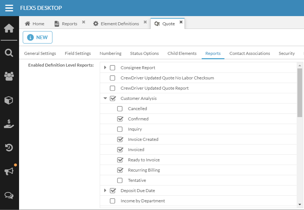Viewport: 304px width, 210px height.
Task: Uncheck the Recurring Billing checkbox
Action: pos(120,170)
